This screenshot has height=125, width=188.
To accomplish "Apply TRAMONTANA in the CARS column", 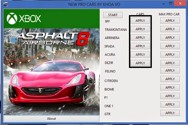I will [x=140, y=29].
